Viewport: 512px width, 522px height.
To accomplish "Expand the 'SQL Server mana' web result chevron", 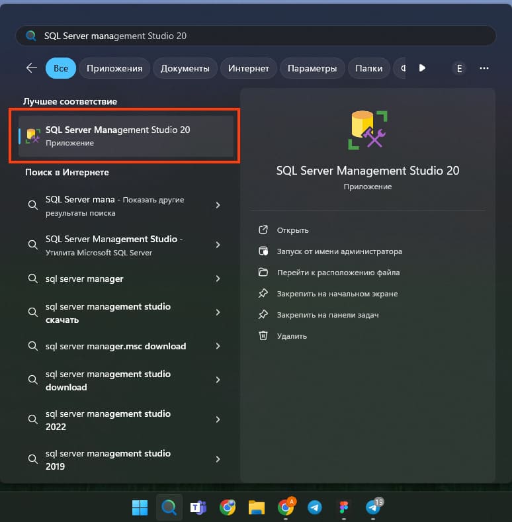I will pos(218,205).
